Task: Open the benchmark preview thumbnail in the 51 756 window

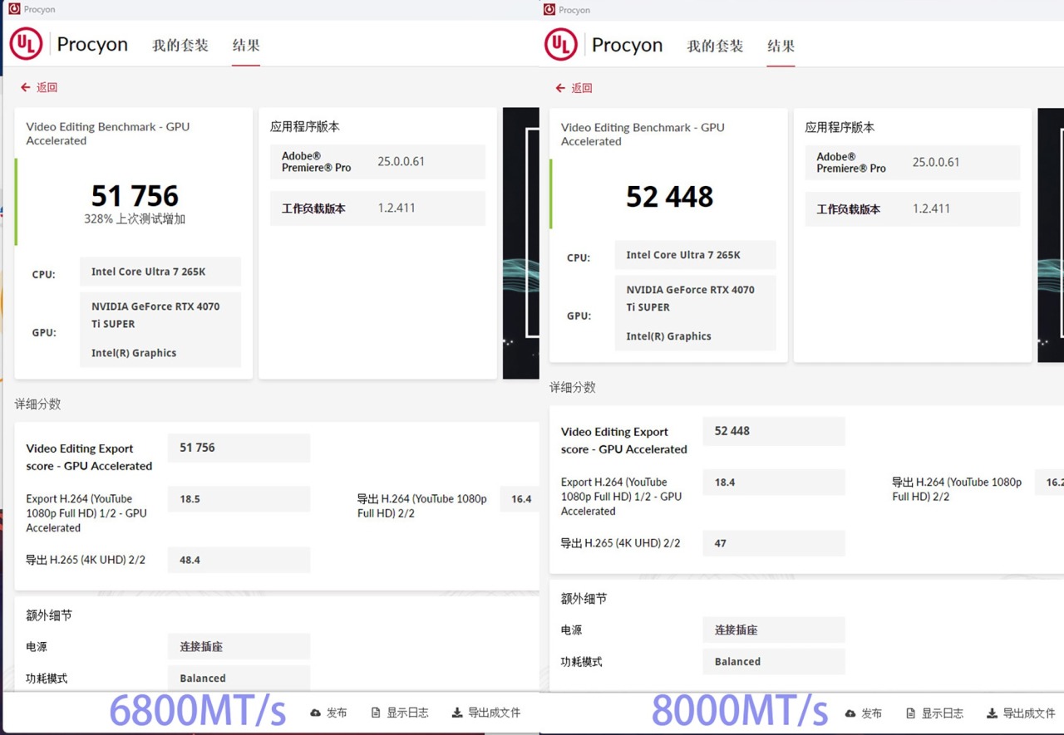Action: click(x=521, y=243)
